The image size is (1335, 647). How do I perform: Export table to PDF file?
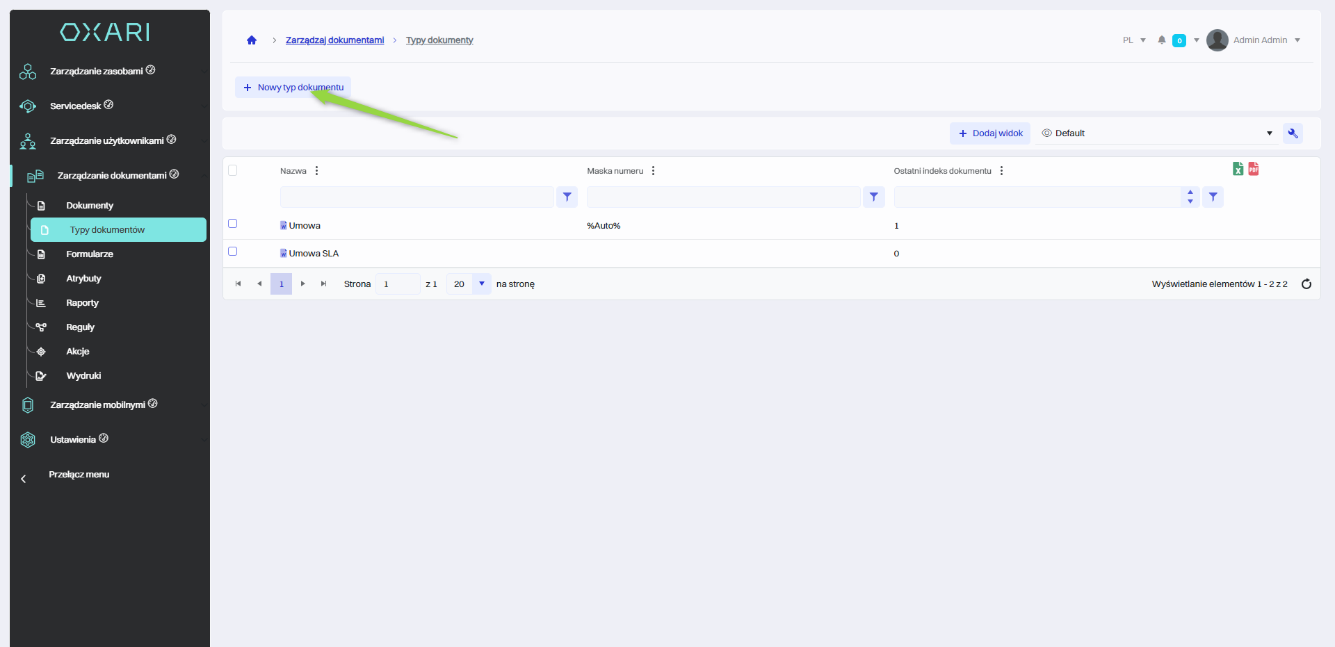1253,169
